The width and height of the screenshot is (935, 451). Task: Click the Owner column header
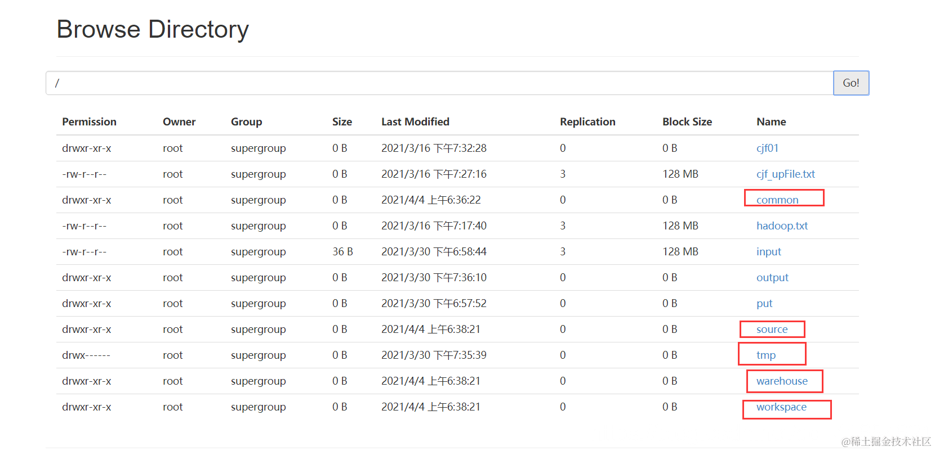(179, 121)
